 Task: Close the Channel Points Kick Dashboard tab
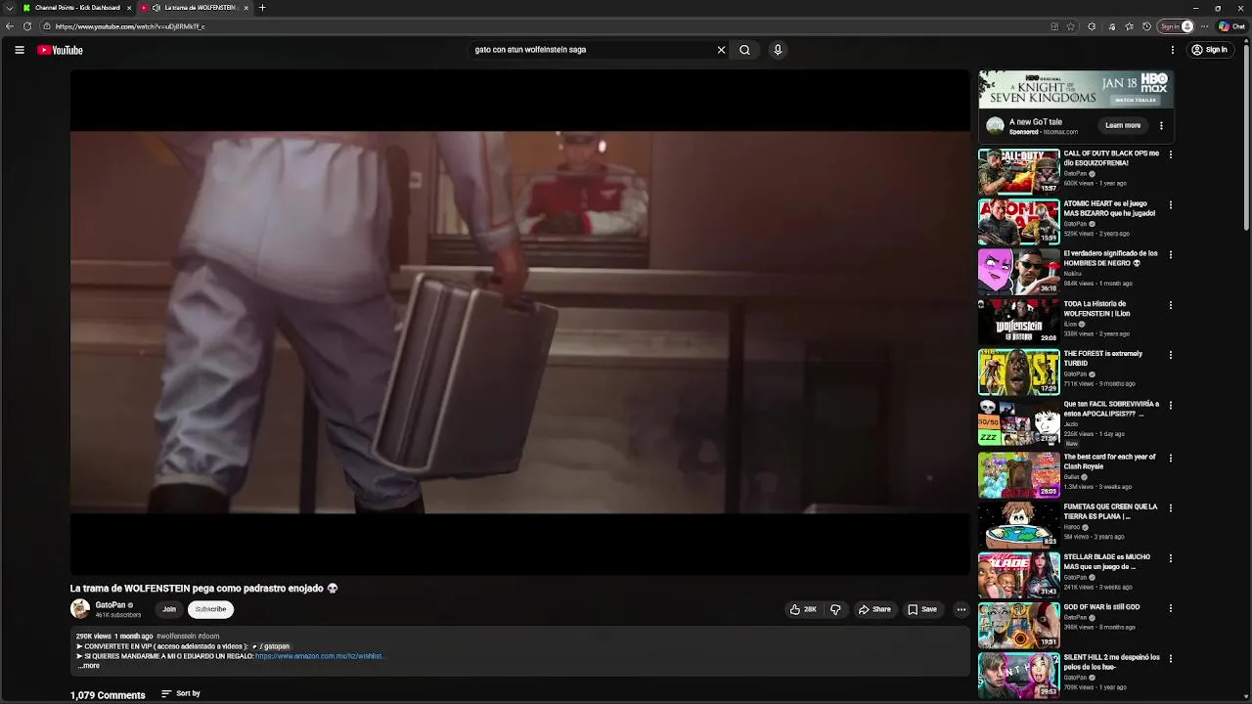[x=128, y=8]
